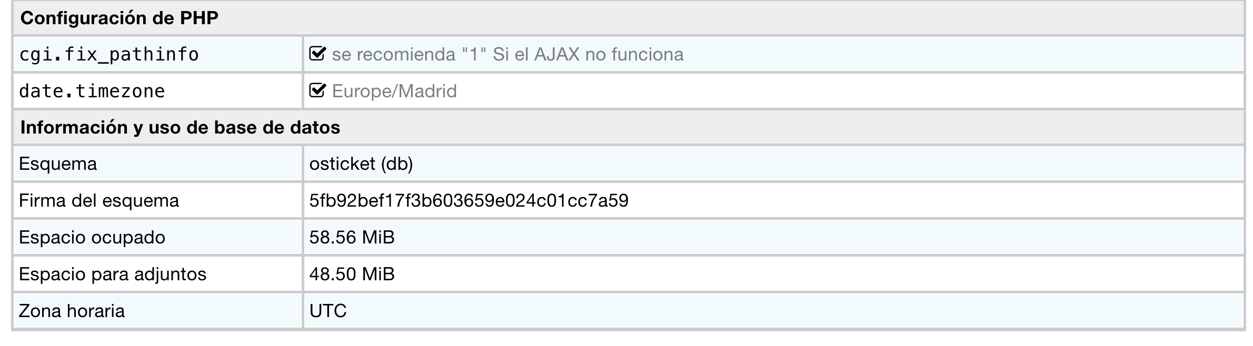This screenshot has width=1253, height=346.
Task: Select the Europe/Madrid timezone value
Action: [394, 91]
